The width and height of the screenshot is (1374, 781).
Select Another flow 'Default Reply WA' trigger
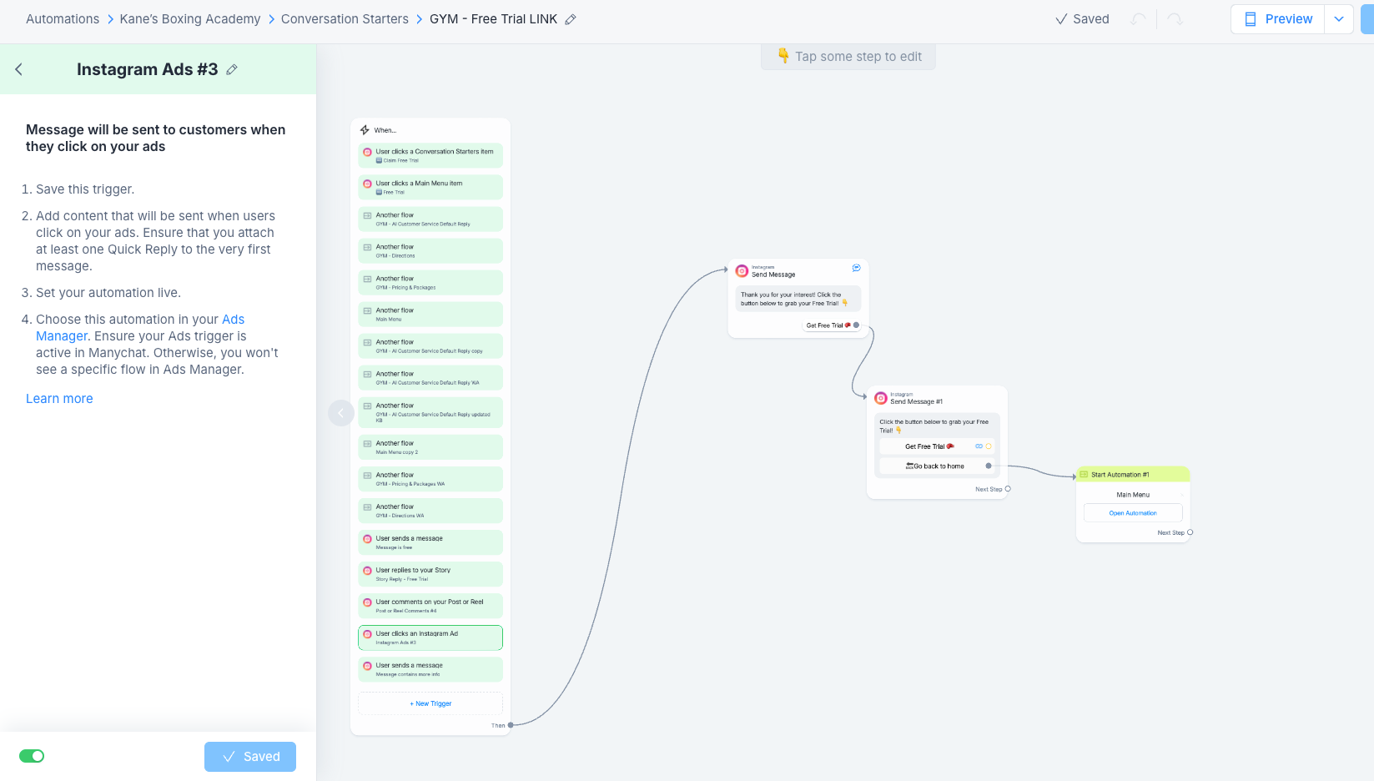point(430,377)
